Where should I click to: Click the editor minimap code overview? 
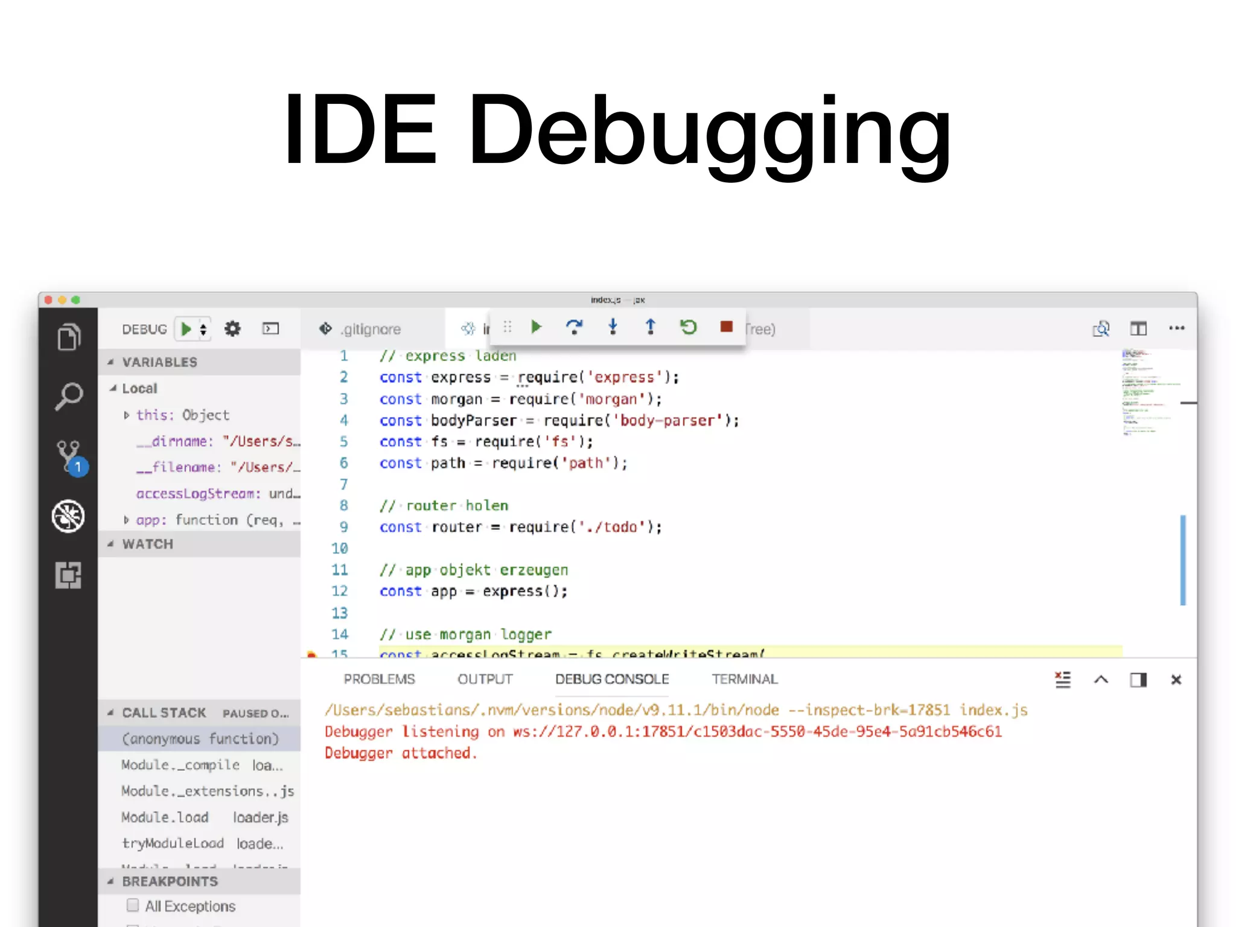click(1150, 392)
